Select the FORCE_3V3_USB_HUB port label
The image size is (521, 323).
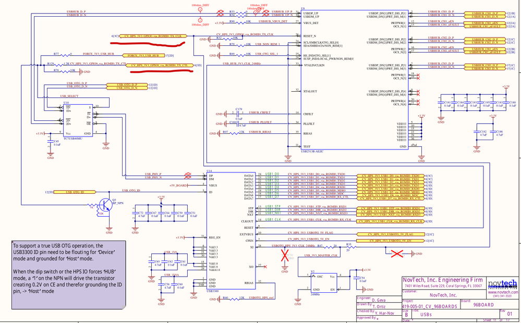click(143, 55)
